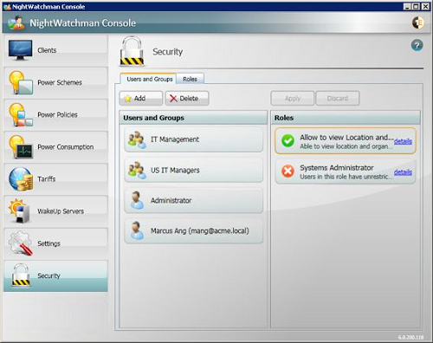This screenshot has height=343, width=433.
Task: Select user Marcus Ang (mang@acme.local)
Action: click(x=193, y=230)
